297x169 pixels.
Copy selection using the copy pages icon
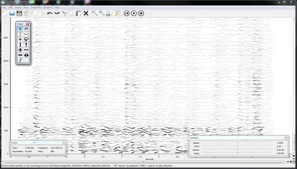pos(71,13)
